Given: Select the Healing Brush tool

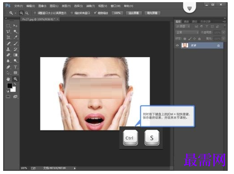Looking at the screenshot, I should (9, 44).
